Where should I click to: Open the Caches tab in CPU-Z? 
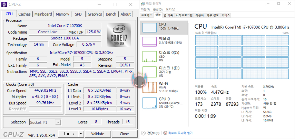[x=24, y=14]
